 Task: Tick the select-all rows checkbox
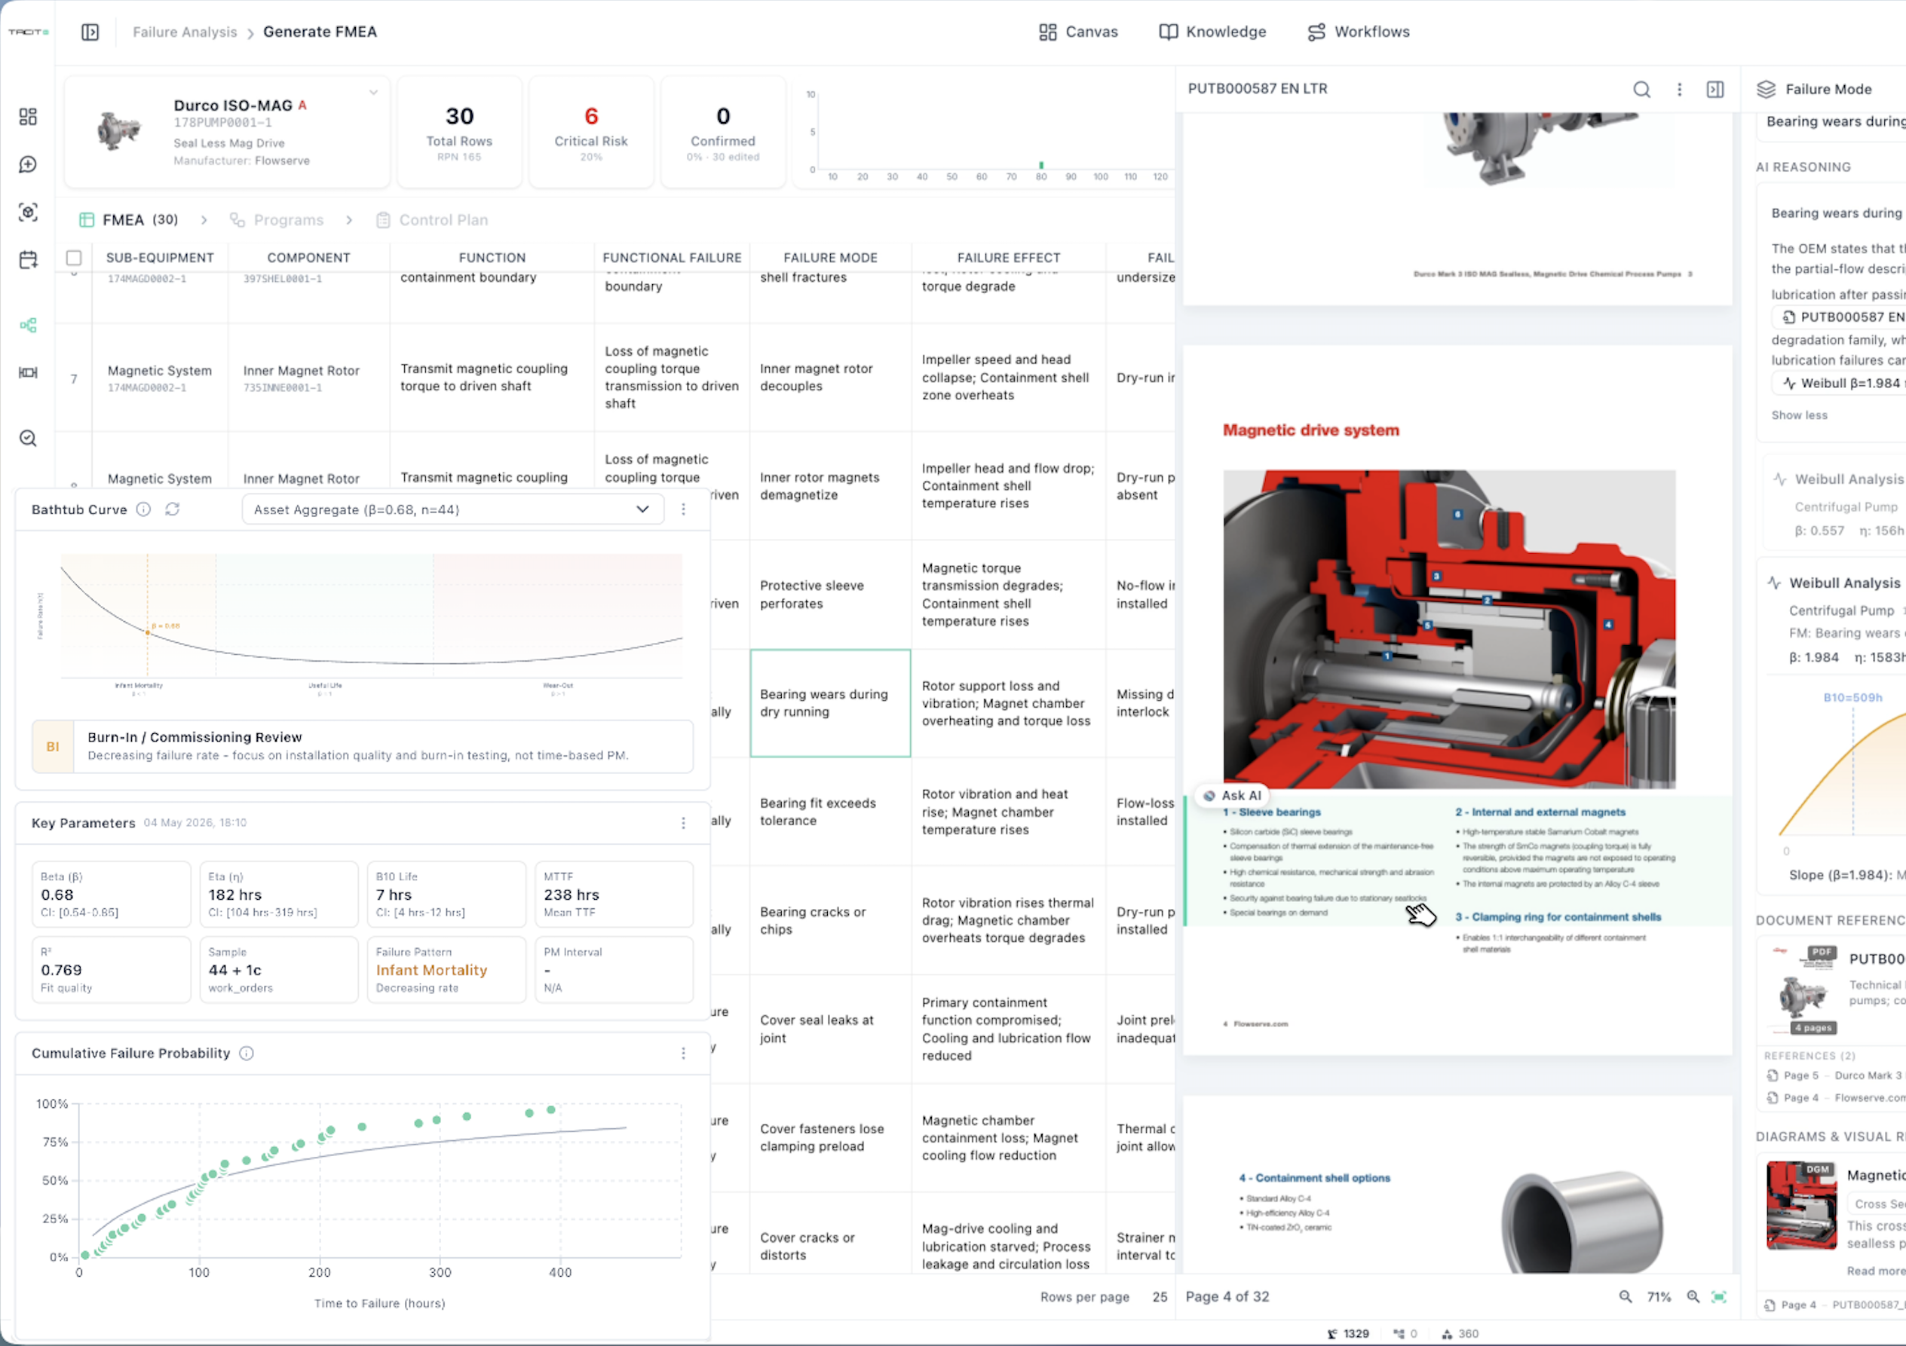(74, 257)
